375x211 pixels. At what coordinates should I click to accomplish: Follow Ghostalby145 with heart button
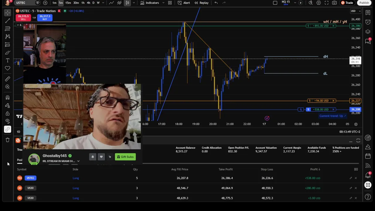101,157
